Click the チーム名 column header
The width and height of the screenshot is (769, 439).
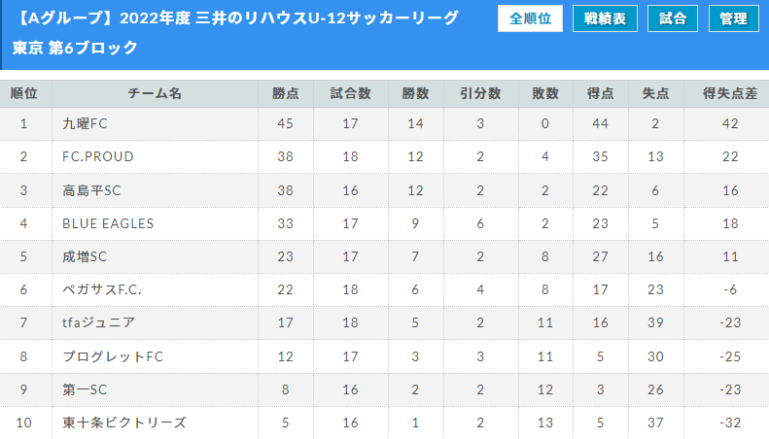click(x=155, y=93)
